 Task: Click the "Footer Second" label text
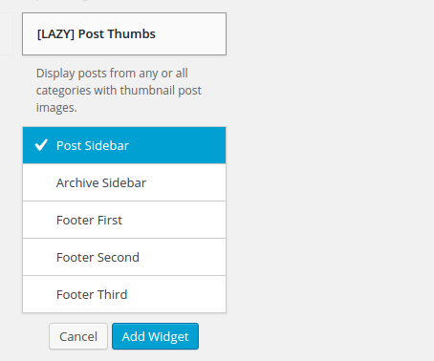pyautogui.click(x=98, y=257)
